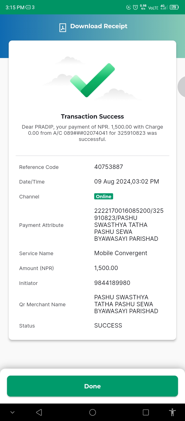Image resolution: width=185 pixels, height=421 pixels.
Task: Tap the Transaction Success heading
Action: [x=92, y=117]
